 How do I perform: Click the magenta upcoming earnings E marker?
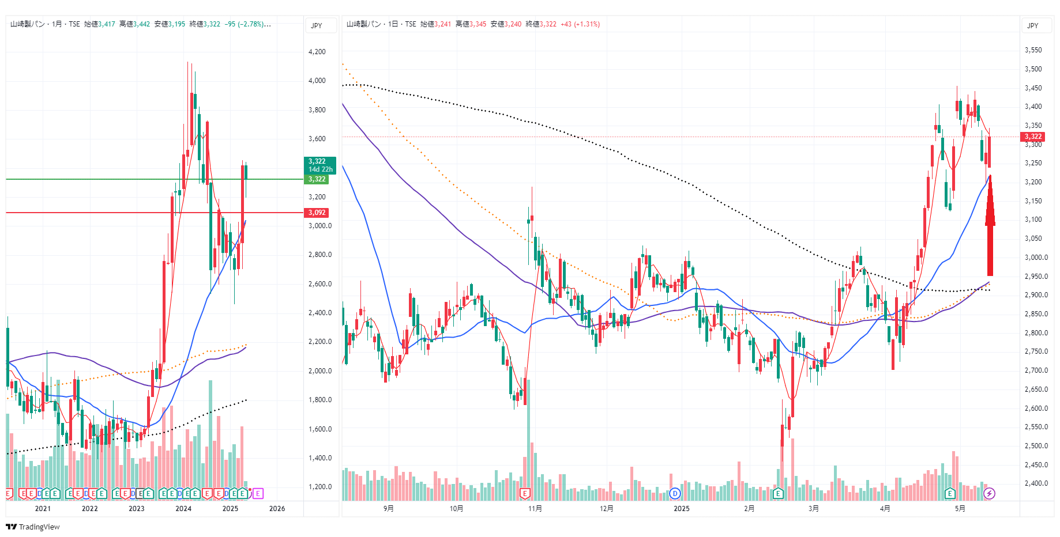pyautogui.click(x=258, y=494)
